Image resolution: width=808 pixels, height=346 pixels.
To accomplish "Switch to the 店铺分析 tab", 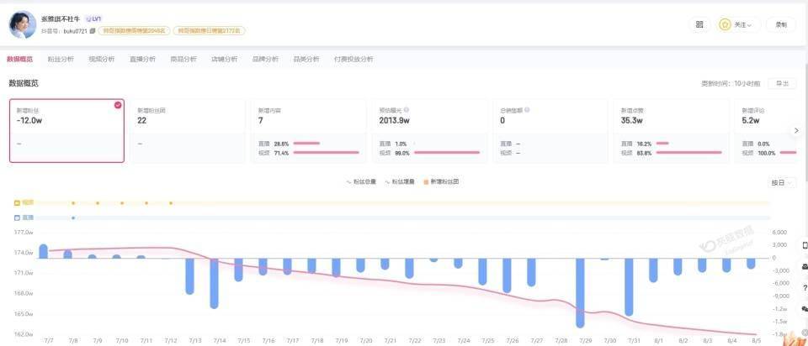I will 225,59.
